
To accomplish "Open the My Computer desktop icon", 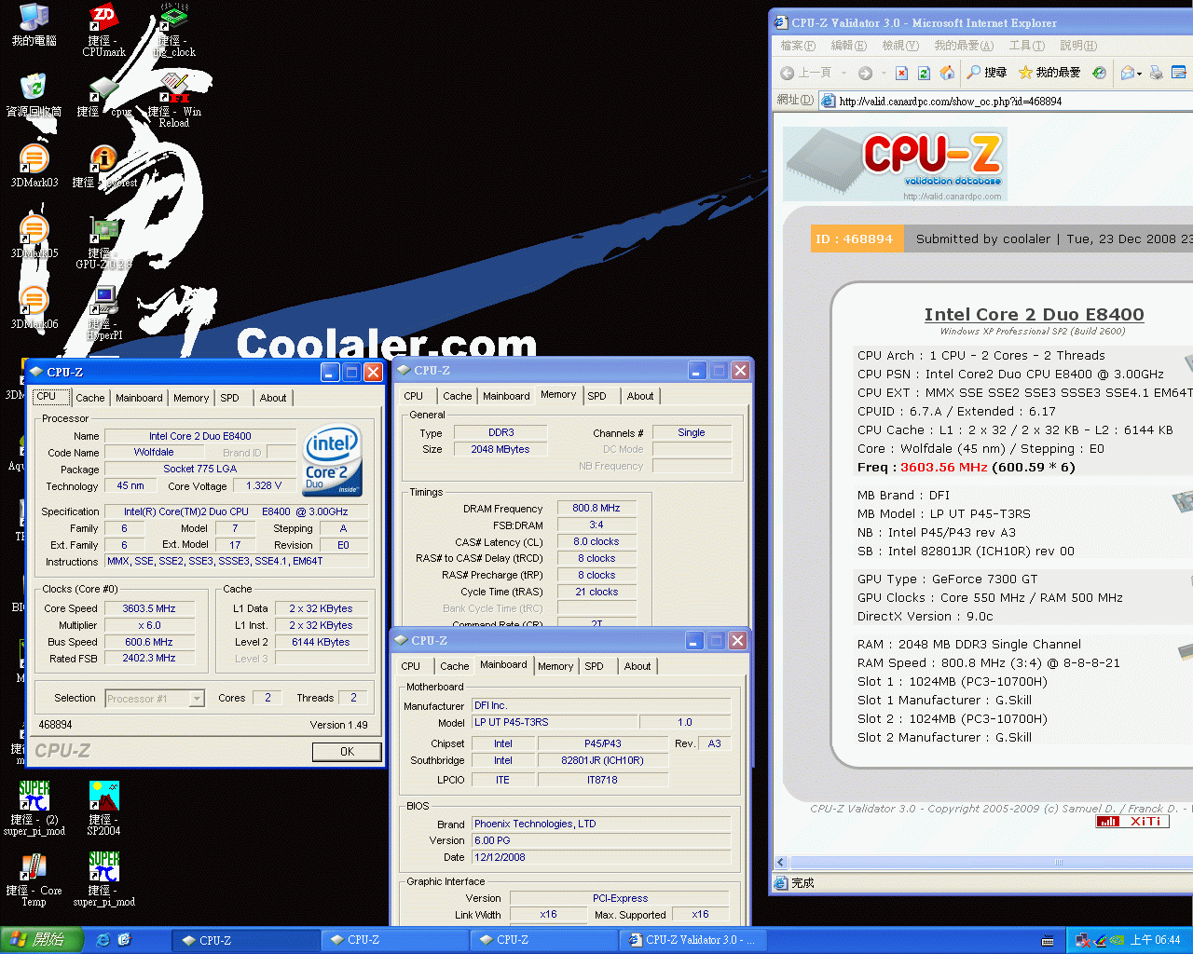I will (34, 25).
